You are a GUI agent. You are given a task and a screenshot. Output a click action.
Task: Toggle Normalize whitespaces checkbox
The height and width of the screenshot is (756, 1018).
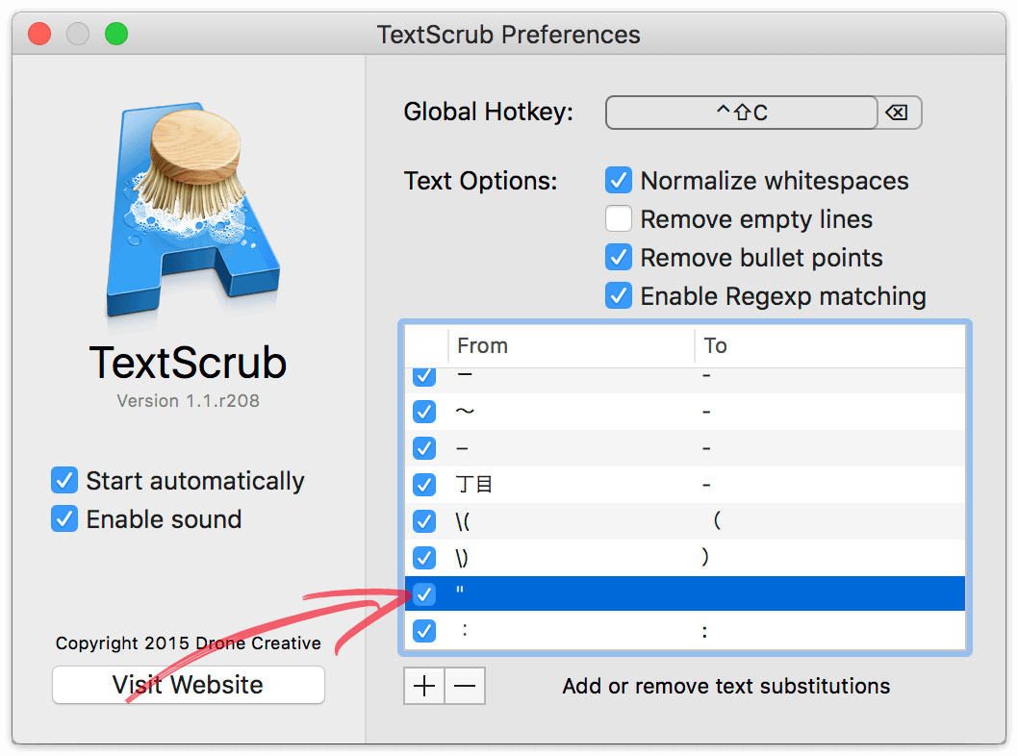[619, 181]
